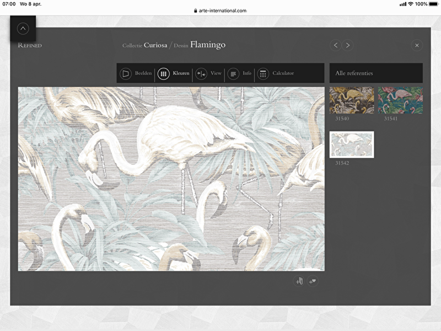The width and height of the screenshot is (441, 331).
Task: Click reference number 31540 text
Action: [x=342, y=119]
